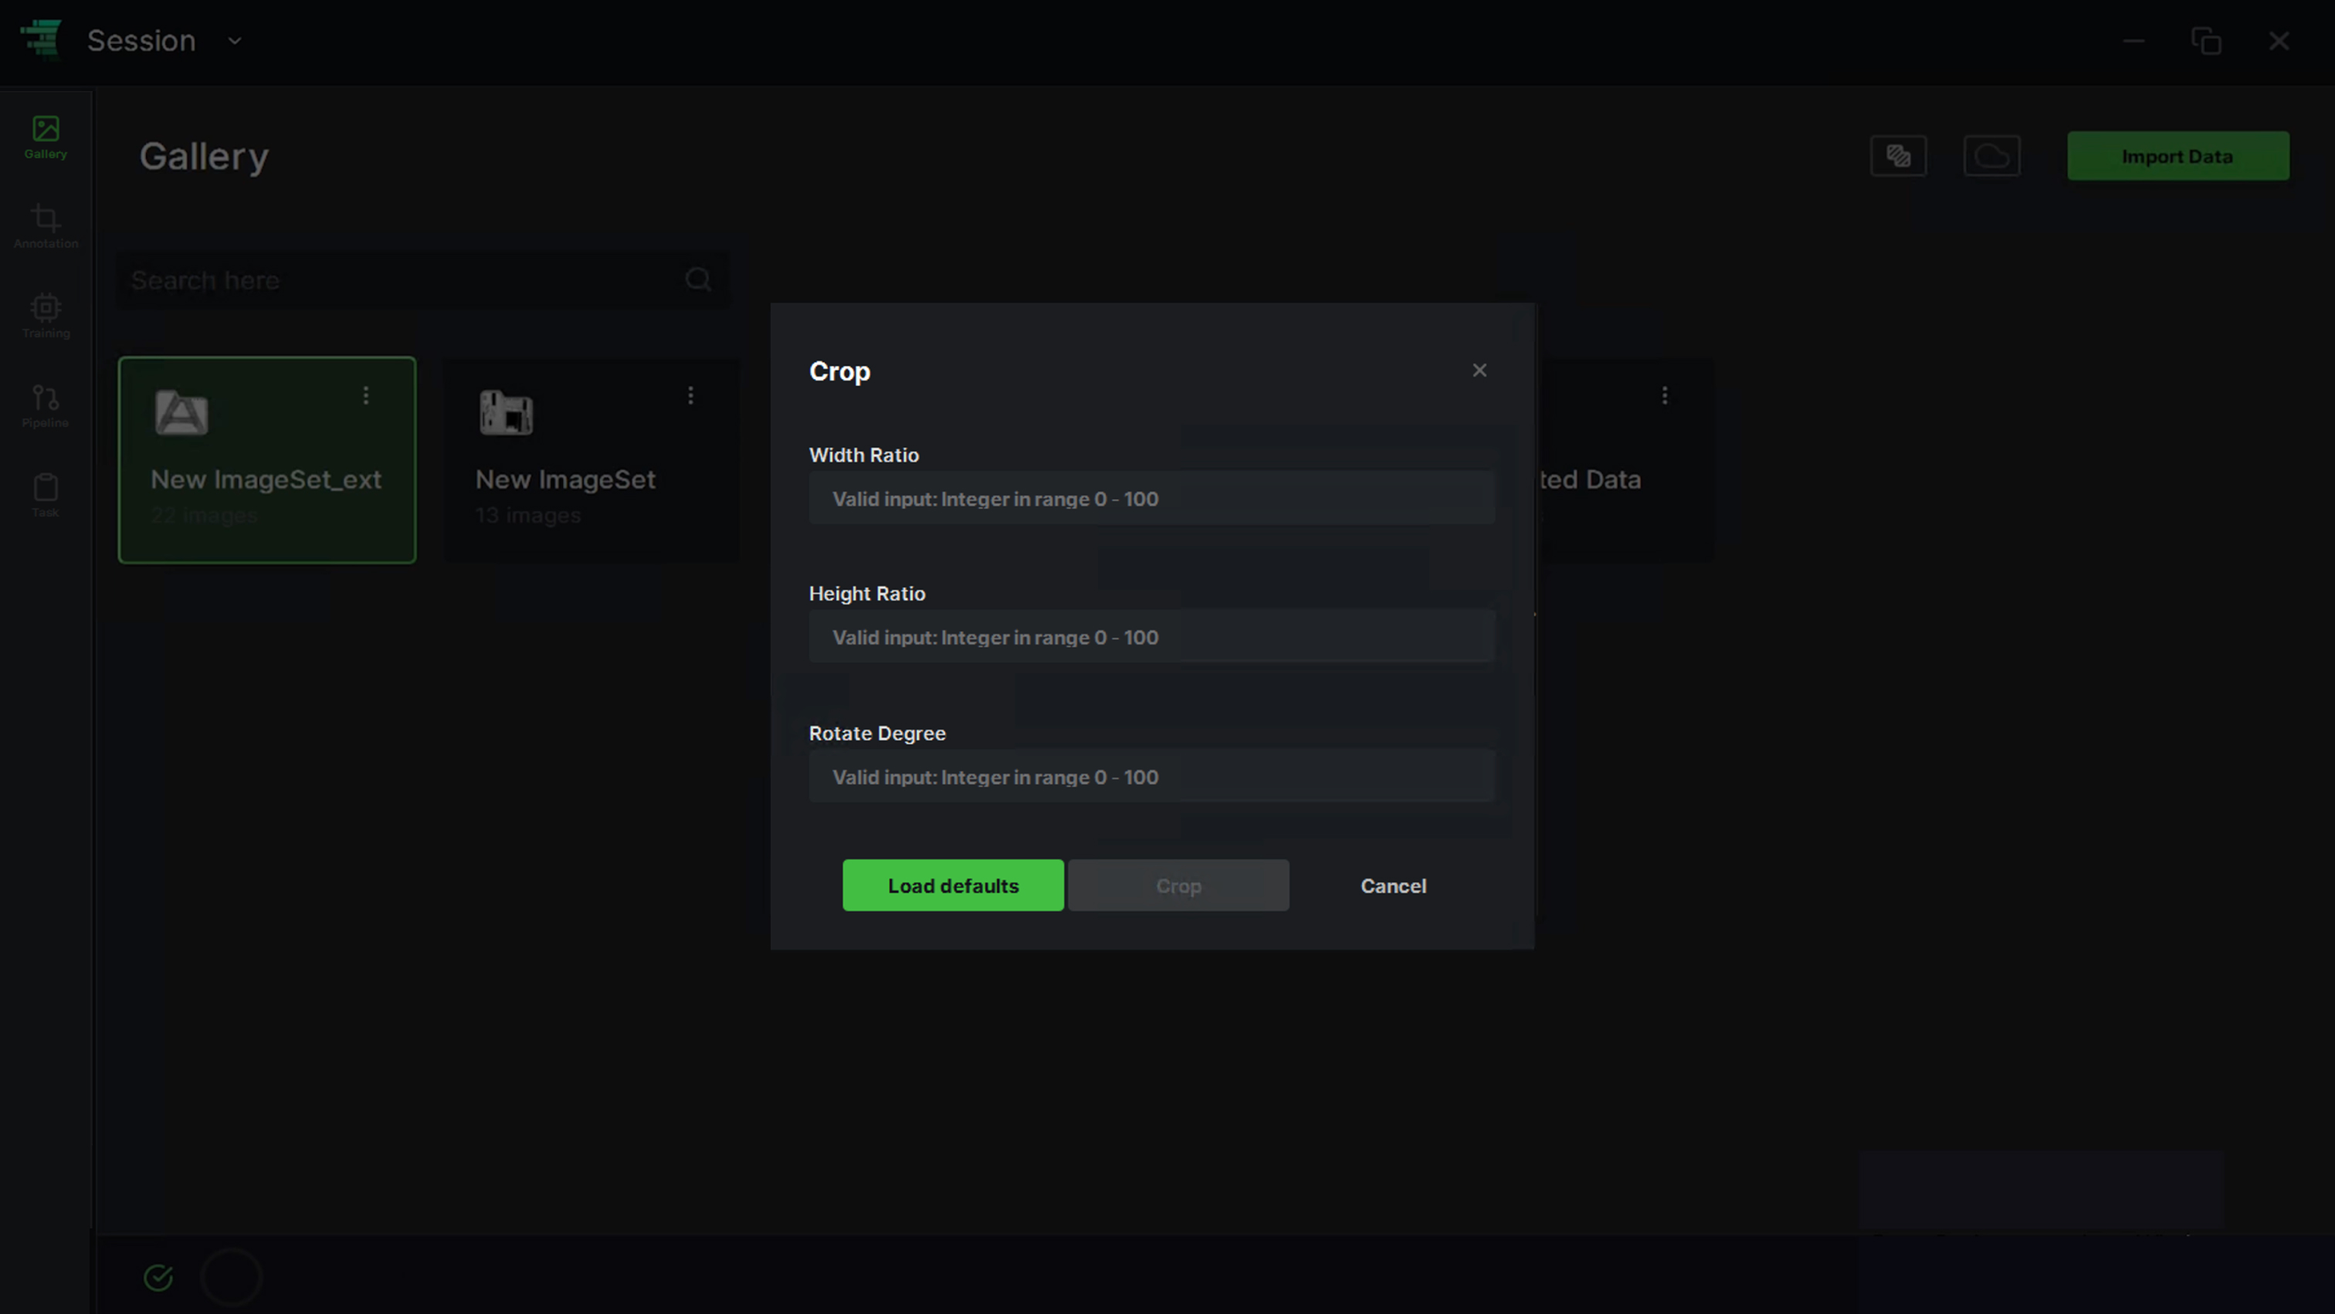Open the more options menu of New ImageSet
The width and height of the screenshot is (2335, 1314).
[691, 395]
